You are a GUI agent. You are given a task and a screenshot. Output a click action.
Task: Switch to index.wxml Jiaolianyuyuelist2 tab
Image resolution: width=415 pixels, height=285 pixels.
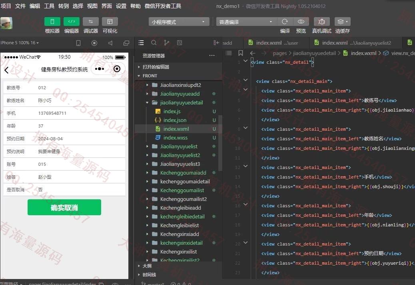click(355, 43)
